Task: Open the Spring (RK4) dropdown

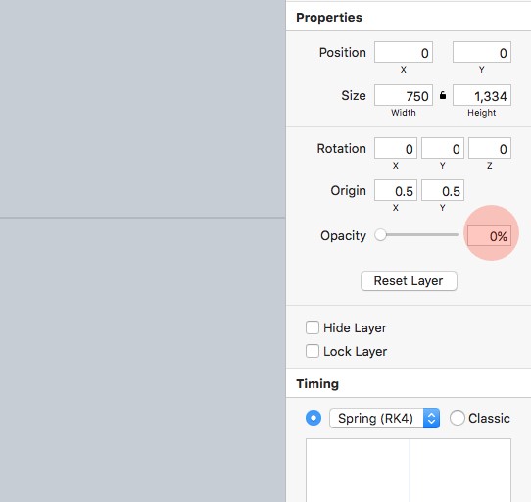Action: (x=384, y=419)
